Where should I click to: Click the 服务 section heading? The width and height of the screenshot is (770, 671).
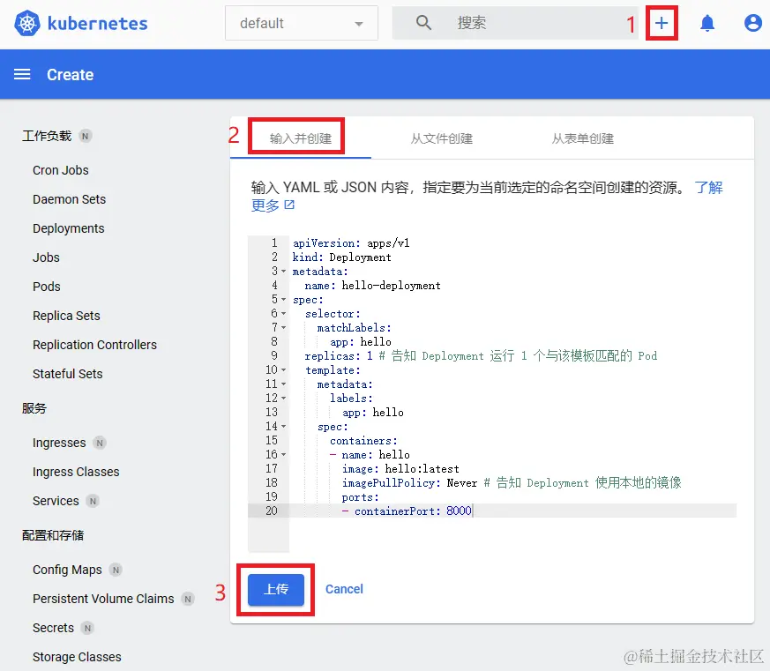tap(34, 408)
